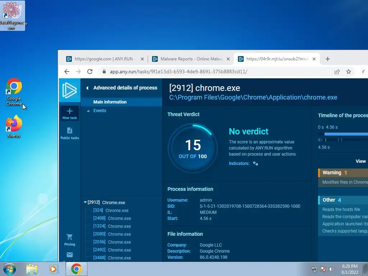Go back via Advanced details arrow

coord(87,88)
